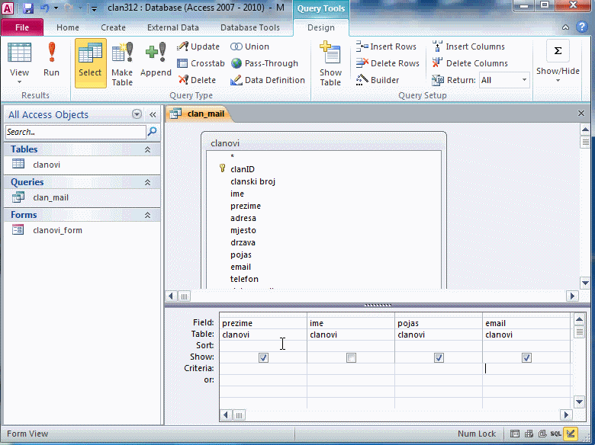
Task: Open the External Data ribbon tab
Action: coord(173,27)
